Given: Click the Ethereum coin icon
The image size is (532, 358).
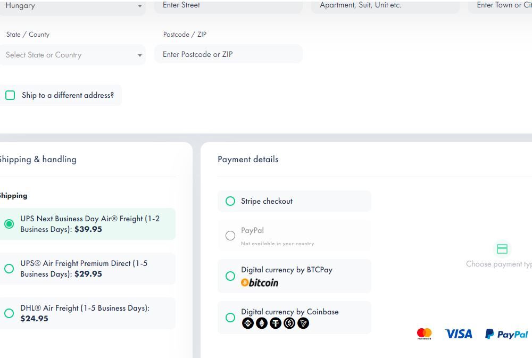Looking at the screenshot, I should click(x=262, y=323).
